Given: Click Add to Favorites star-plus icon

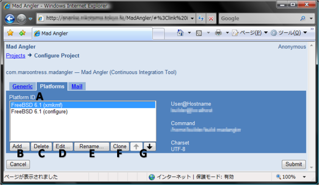Looking at the screenshot, I should (22, 33).
